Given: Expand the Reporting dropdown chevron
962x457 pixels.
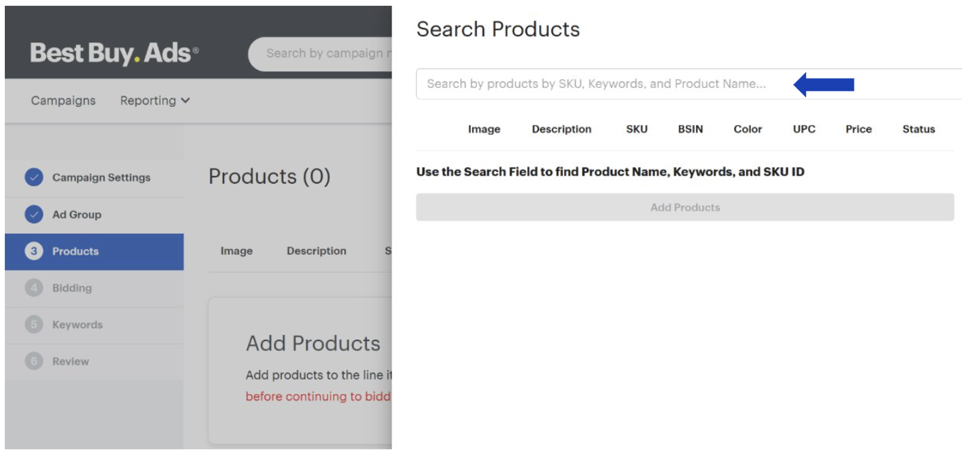Looking at the screenshot, I should tap(185, 101).
